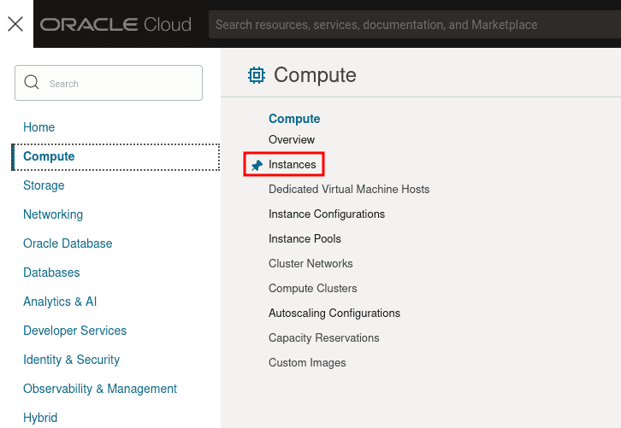The width and height of the screenshot is (621, 428).
Task: Open Custom Images
Action: [307, 363]
